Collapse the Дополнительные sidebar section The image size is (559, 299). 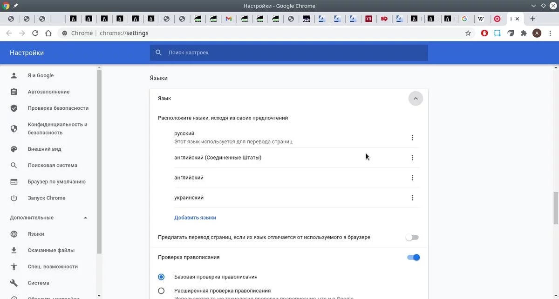[85, 218]
